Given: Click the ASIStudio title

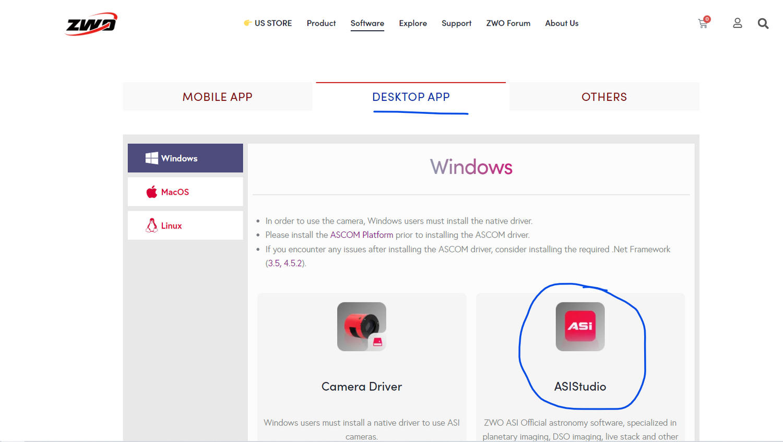Looking at the screenshot, I should [x=580, y=387].
